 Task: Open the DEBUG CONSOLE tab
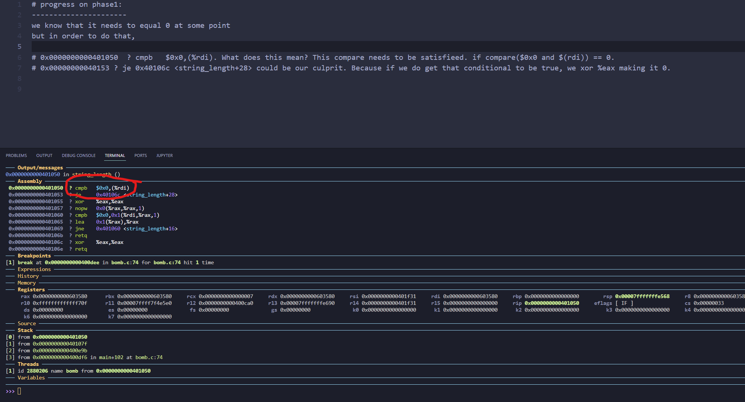pyautogui.click(x=78, y=155)
